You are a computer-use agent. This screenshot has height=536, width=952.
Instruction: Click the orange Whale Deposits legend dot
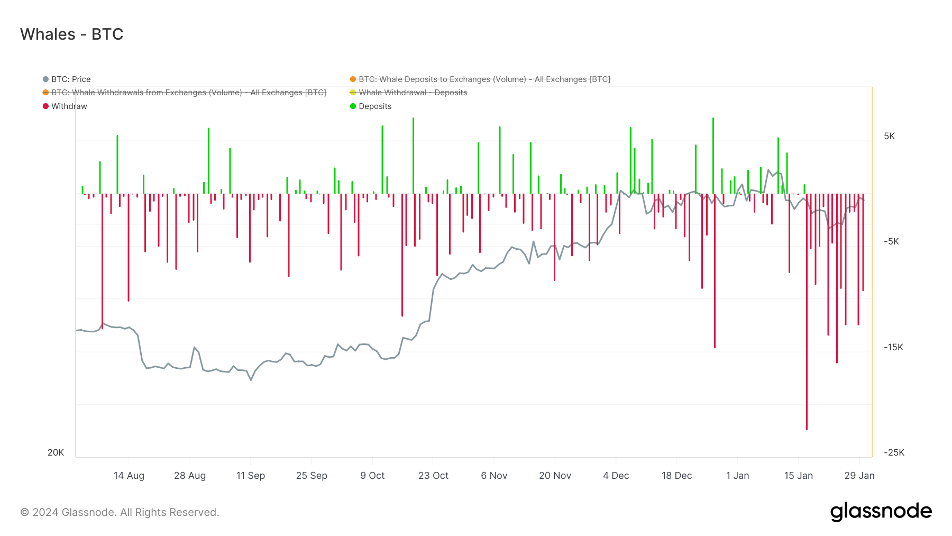(x=352, y=79)
